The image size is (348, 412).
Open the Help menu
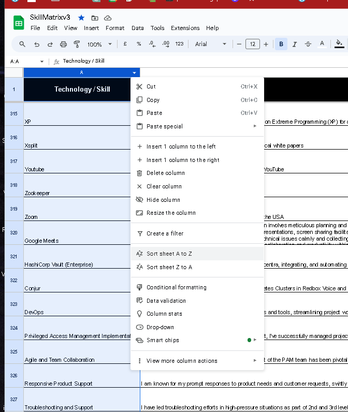(212, 28)
